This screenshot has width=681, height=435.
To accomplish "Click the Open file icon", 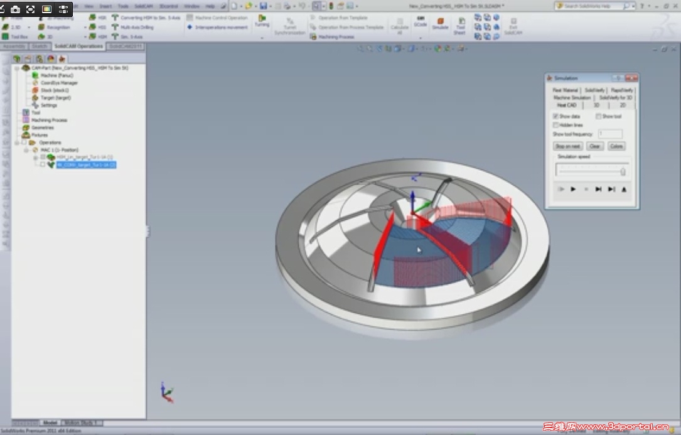I will [249, 6].
